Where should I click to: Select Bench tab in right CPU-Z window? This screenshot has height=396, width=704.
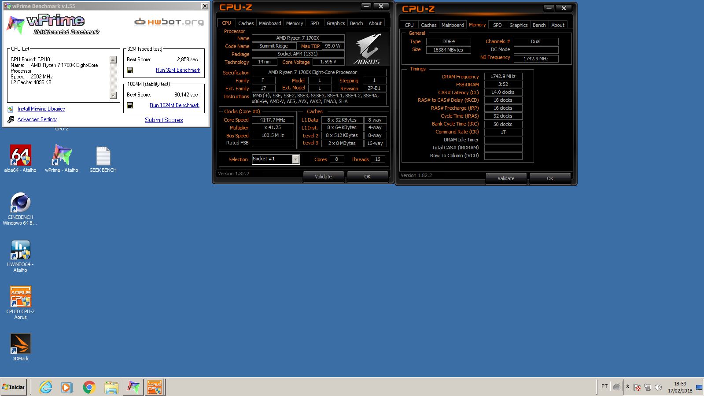539,25
